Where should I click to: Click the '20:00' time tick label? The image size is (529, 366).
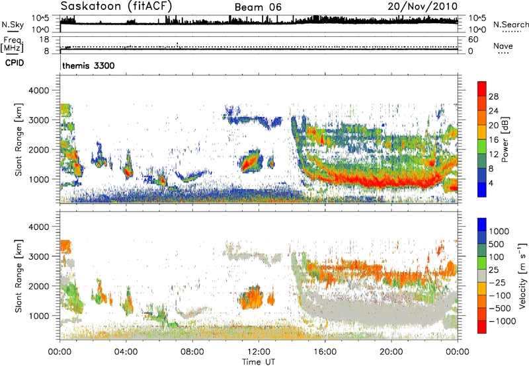pos(391,352)
